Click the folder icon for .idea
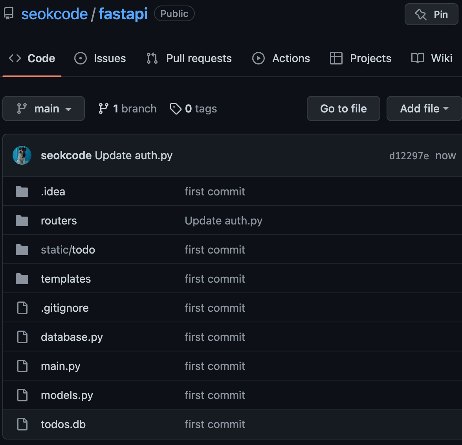This screenshot has width=462, height=445. click(22, 191)
